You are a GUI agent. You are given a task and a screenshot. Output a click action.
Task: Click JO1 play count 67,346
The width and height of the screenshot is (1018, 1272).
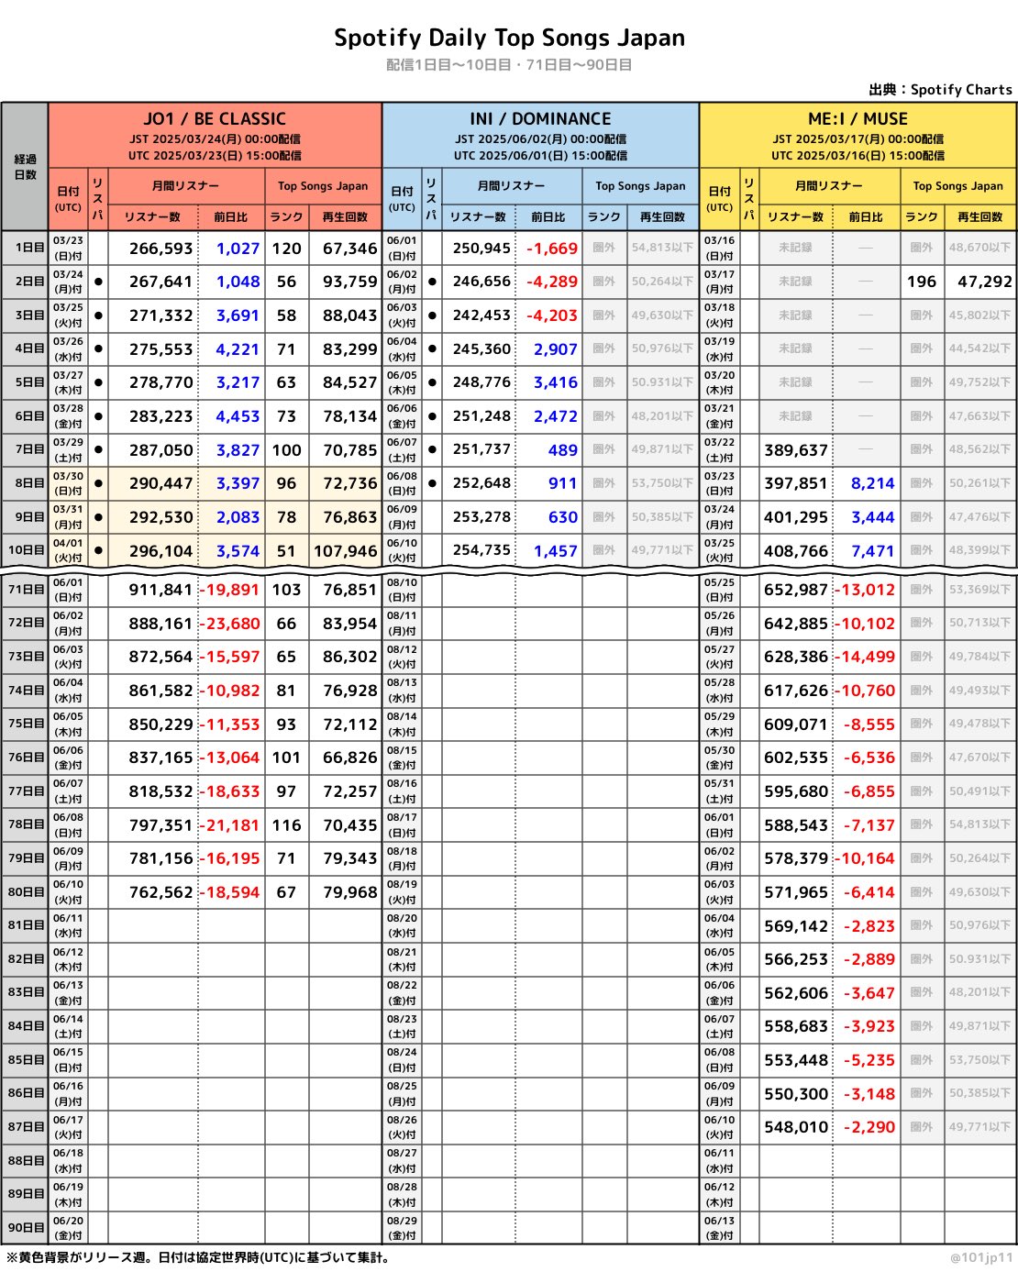click(349, 249)
